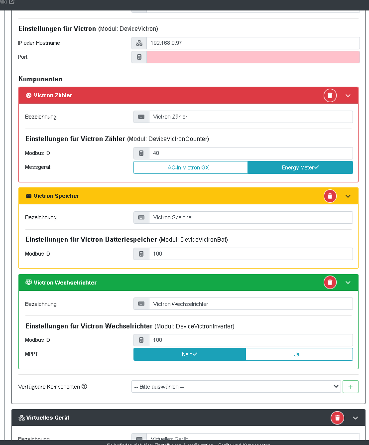Click the calculator icon beside Port field

click(x=139, y=57)
